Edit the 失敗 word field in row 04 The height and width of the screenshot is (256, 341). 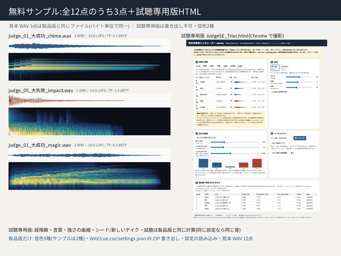pos(207,101)
